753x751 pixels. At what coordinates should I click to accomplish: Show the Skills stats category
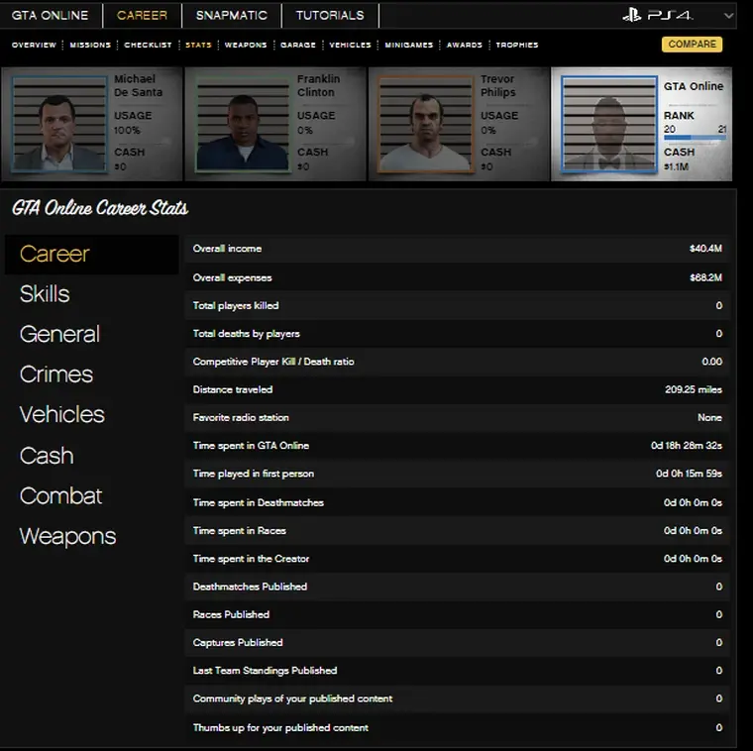coord(45,294)
